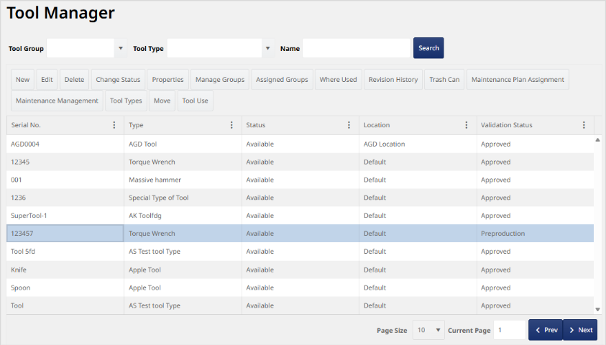Click the Current Page number field
The height and width of the screenshot is (345, 606).
510,330
